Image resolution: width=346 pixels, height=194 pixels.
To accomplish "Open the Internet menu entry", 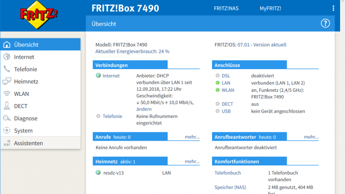I will tap(41, 57).
